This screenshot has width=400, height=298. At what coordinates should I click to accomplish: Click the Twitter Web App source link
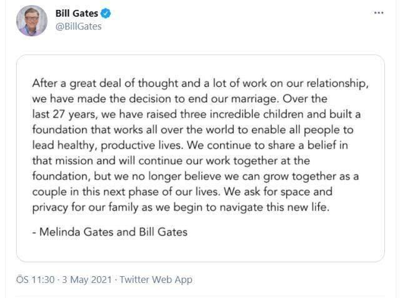[156, 280]
